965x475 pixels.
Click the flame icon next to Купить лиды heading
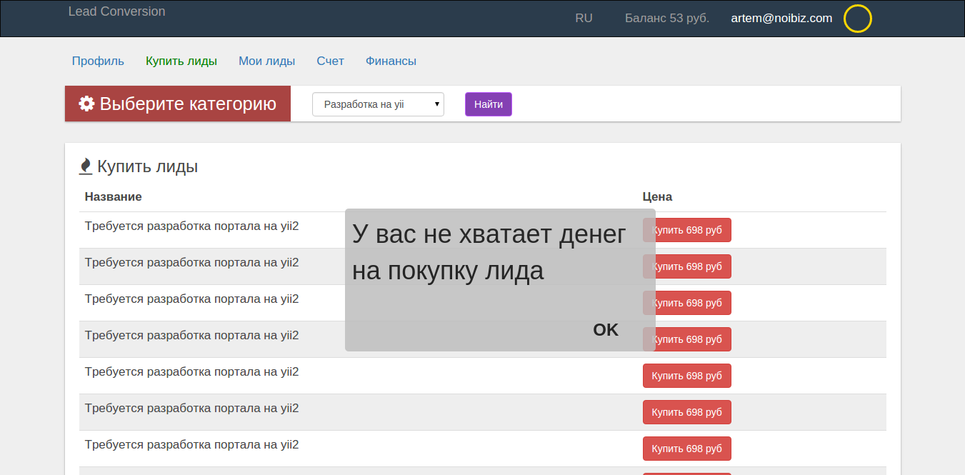[x=86, y=166]
